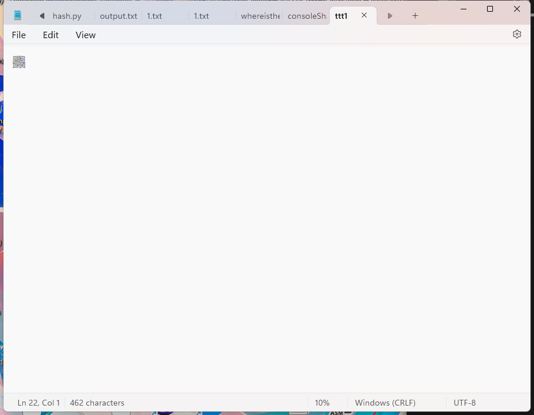The width and height of the screenshot is (534, 415).
Task: Close the ttt1 tab
Action: [x=364, y=16]
